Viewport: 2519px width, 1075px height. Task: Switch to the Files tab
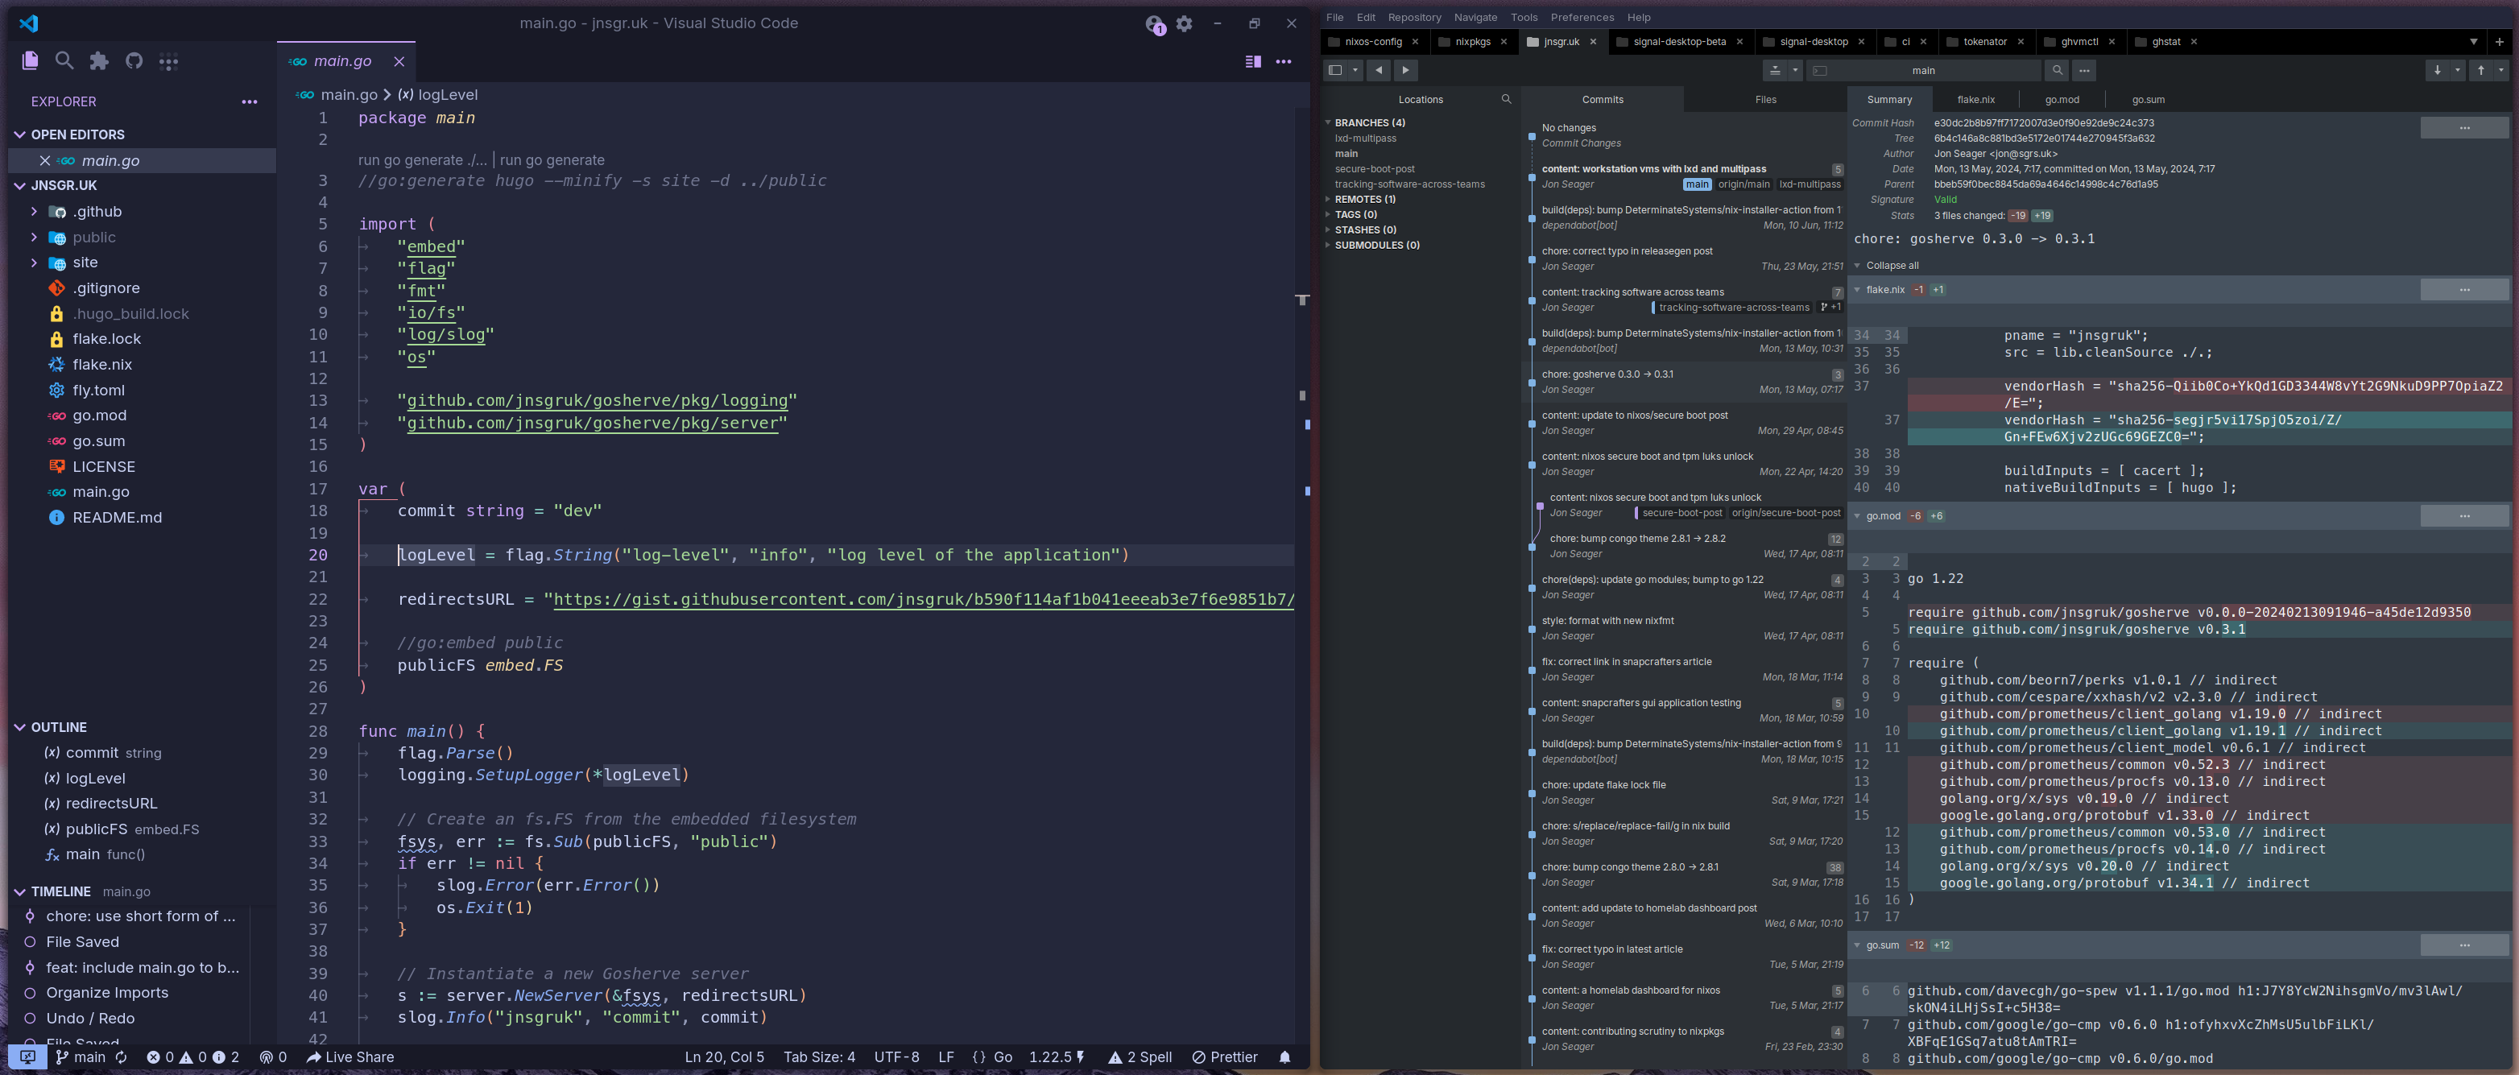click(x=1765, y=99)
